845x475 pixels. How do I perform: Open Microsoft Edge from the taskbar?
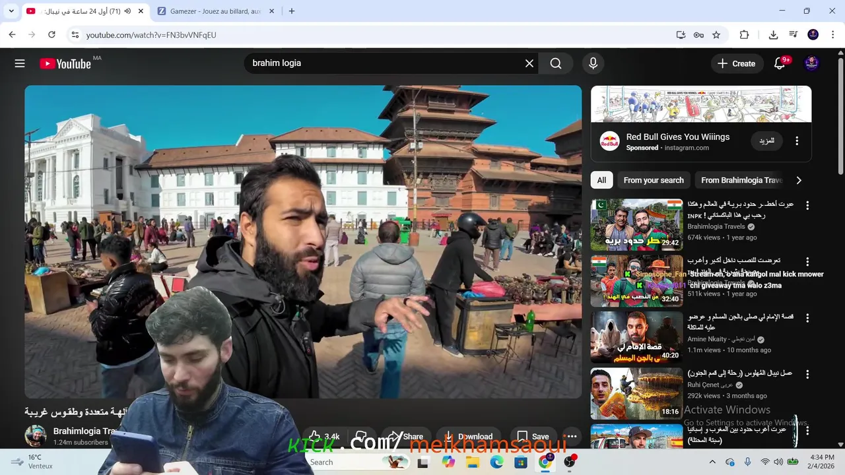pyautogui.click(x=496, y=462)
